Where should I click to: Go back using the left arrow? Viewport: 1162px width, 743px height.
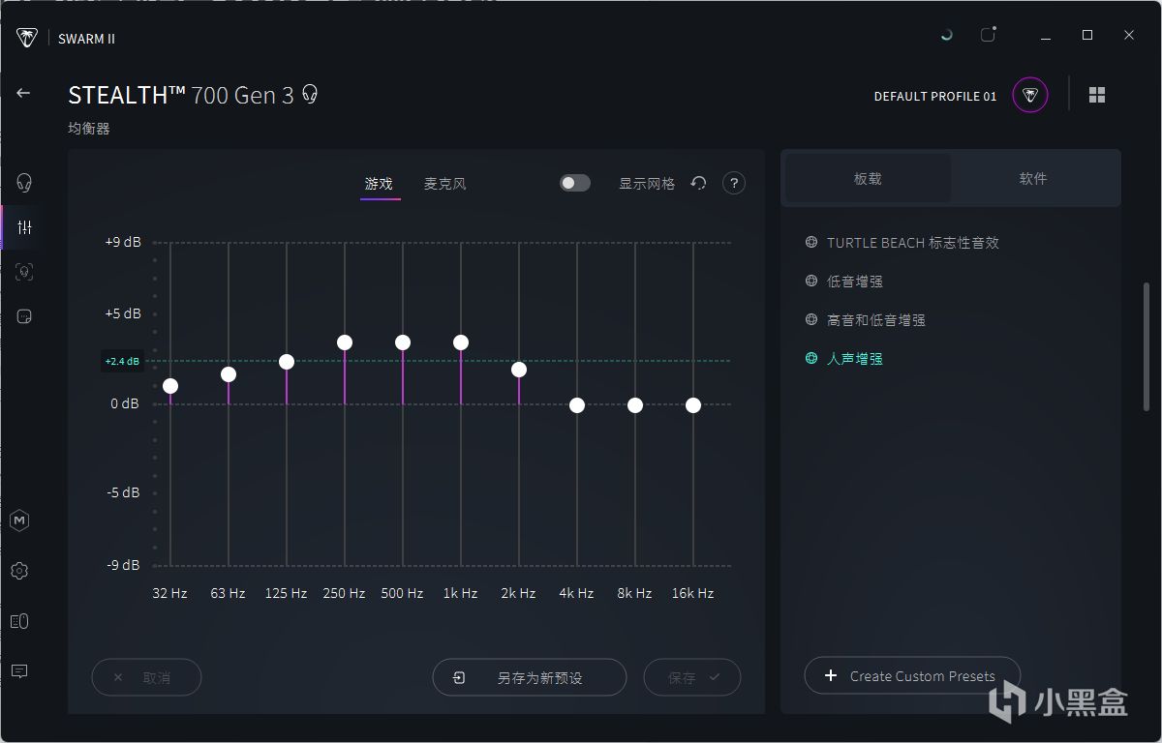click(23, 93)
